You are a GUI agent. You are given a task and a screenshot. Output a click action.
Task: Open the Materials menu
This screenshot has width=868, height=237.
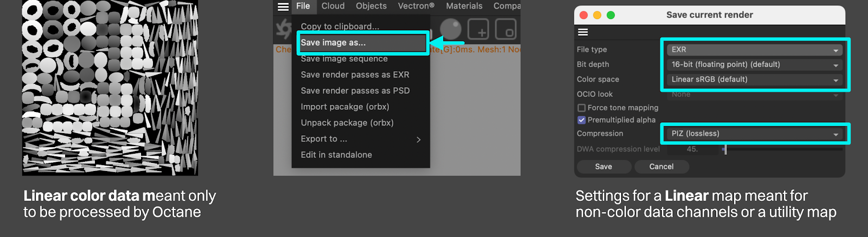point(464,6)
